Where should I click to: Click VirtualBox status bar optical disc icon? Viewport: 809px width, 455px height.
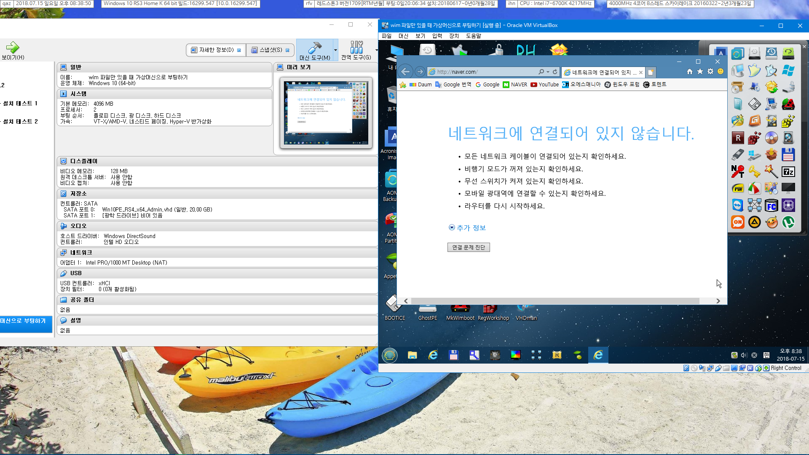click(x=694, y=368)
